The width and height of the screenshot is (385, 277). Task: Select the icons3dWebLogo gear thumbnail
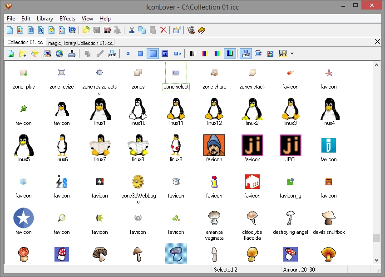click(138, 182)
